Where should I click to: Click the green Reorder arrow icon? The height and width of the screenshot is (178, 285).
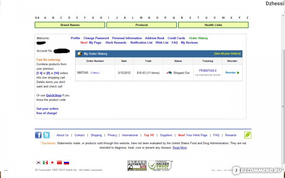tap(238, 73)
